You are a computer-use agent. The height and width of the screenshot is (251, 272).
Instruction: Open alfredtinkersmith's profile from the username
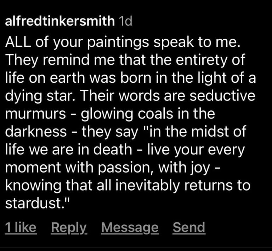point(60,21)
